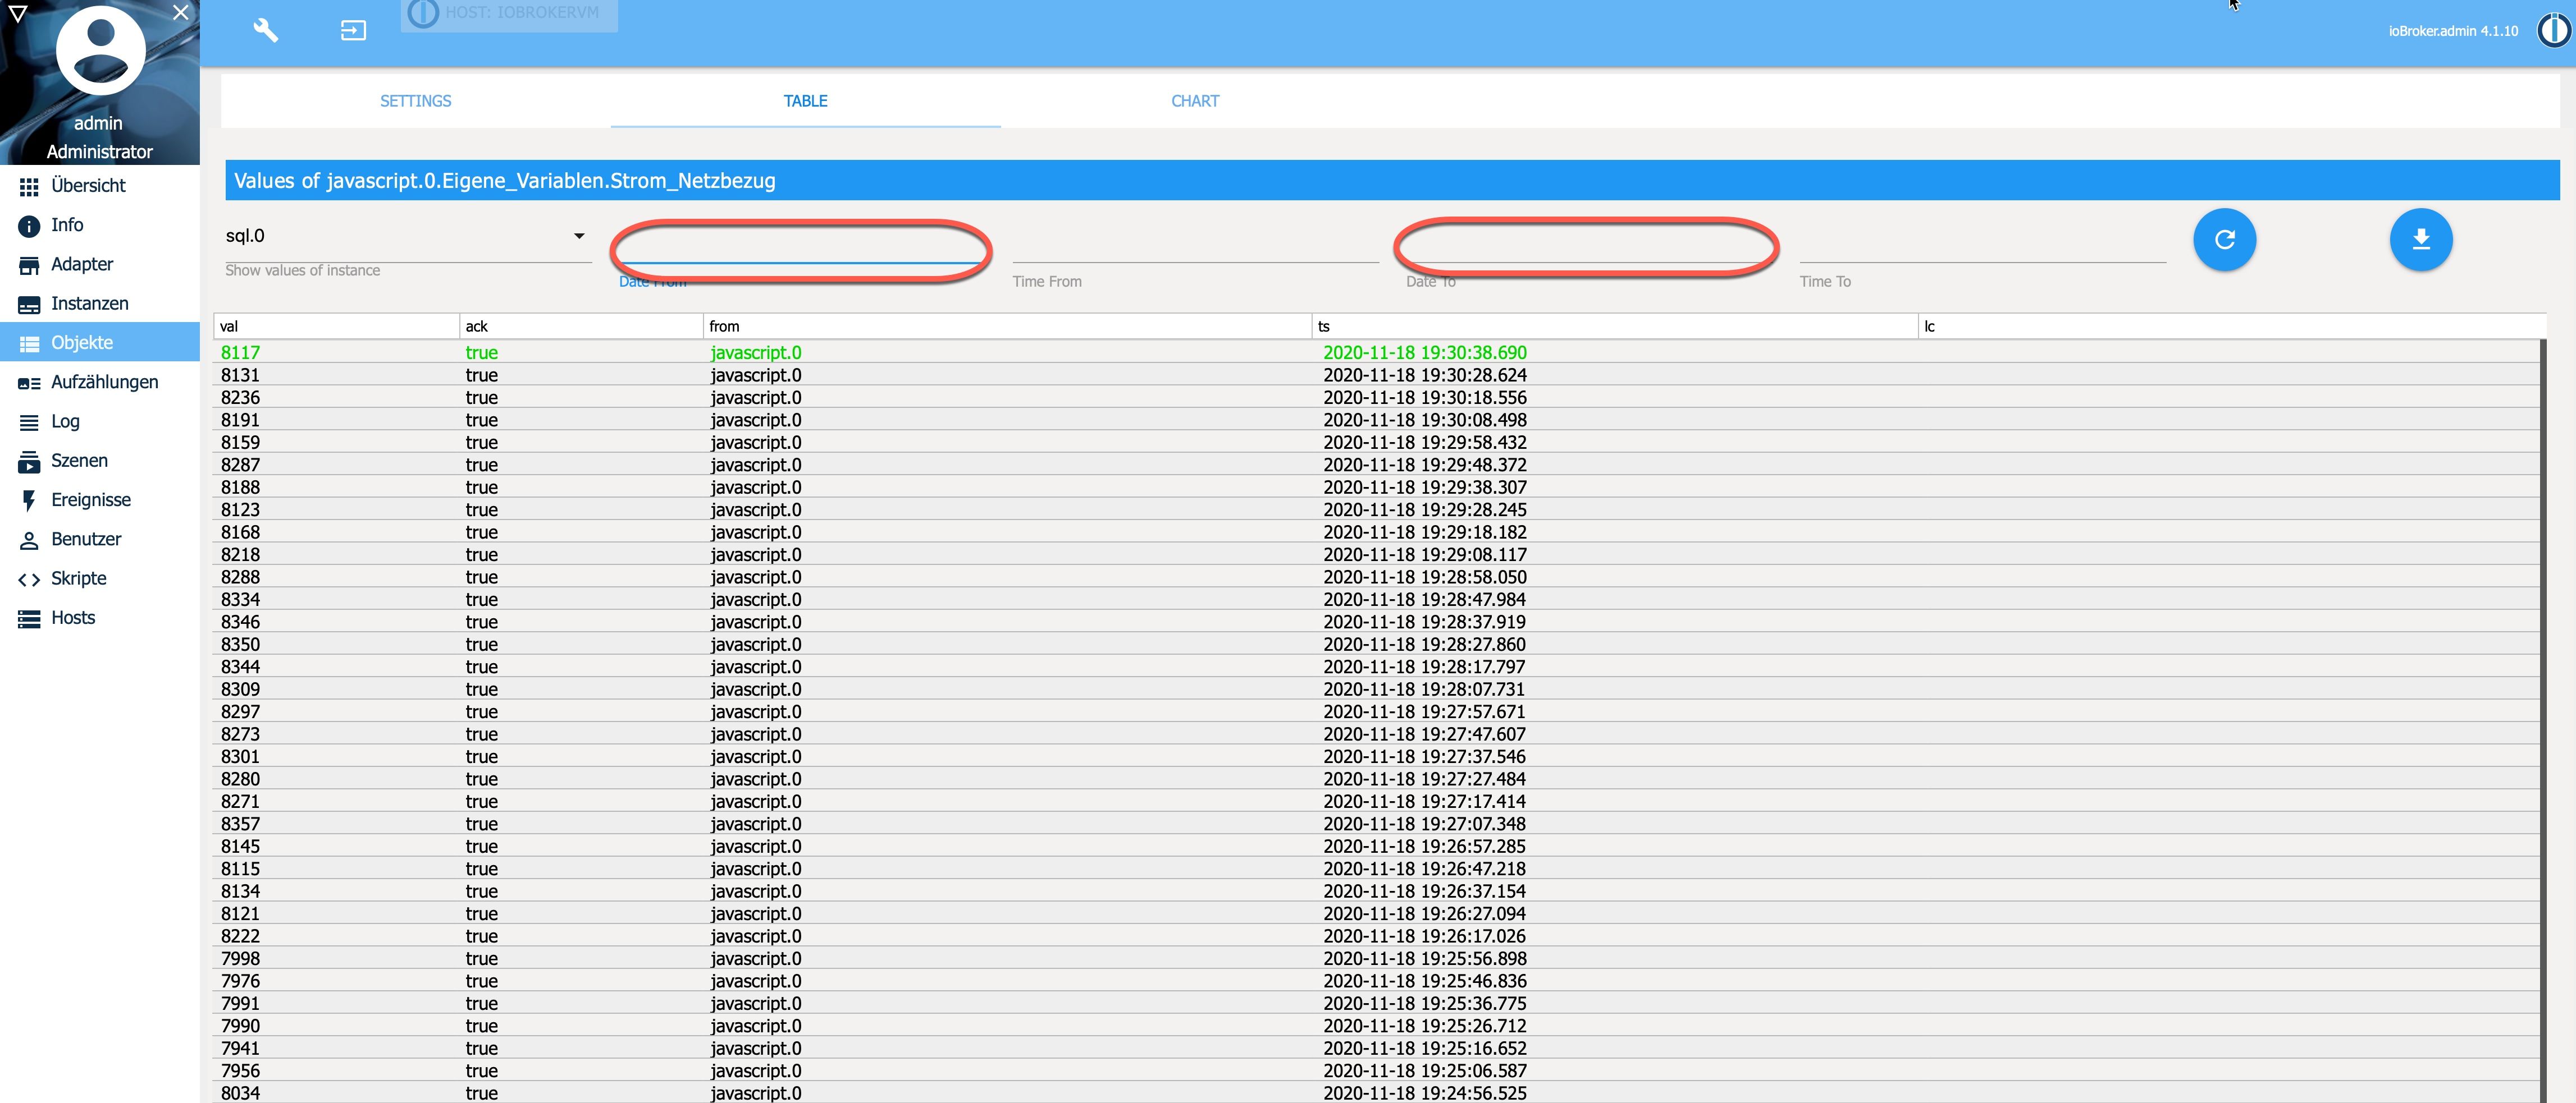Click the blue refresh values button
2576x1103 pixels.
(2224, 240)
